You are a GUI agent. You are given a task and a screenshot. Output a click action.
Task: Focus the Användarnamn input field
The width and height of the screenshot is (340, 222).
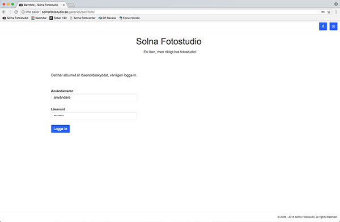tap(94, 97)
